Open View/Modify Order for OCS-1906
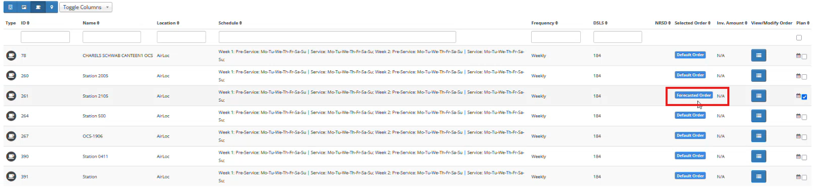Screen dimensions: 816x190 [758, 136]
